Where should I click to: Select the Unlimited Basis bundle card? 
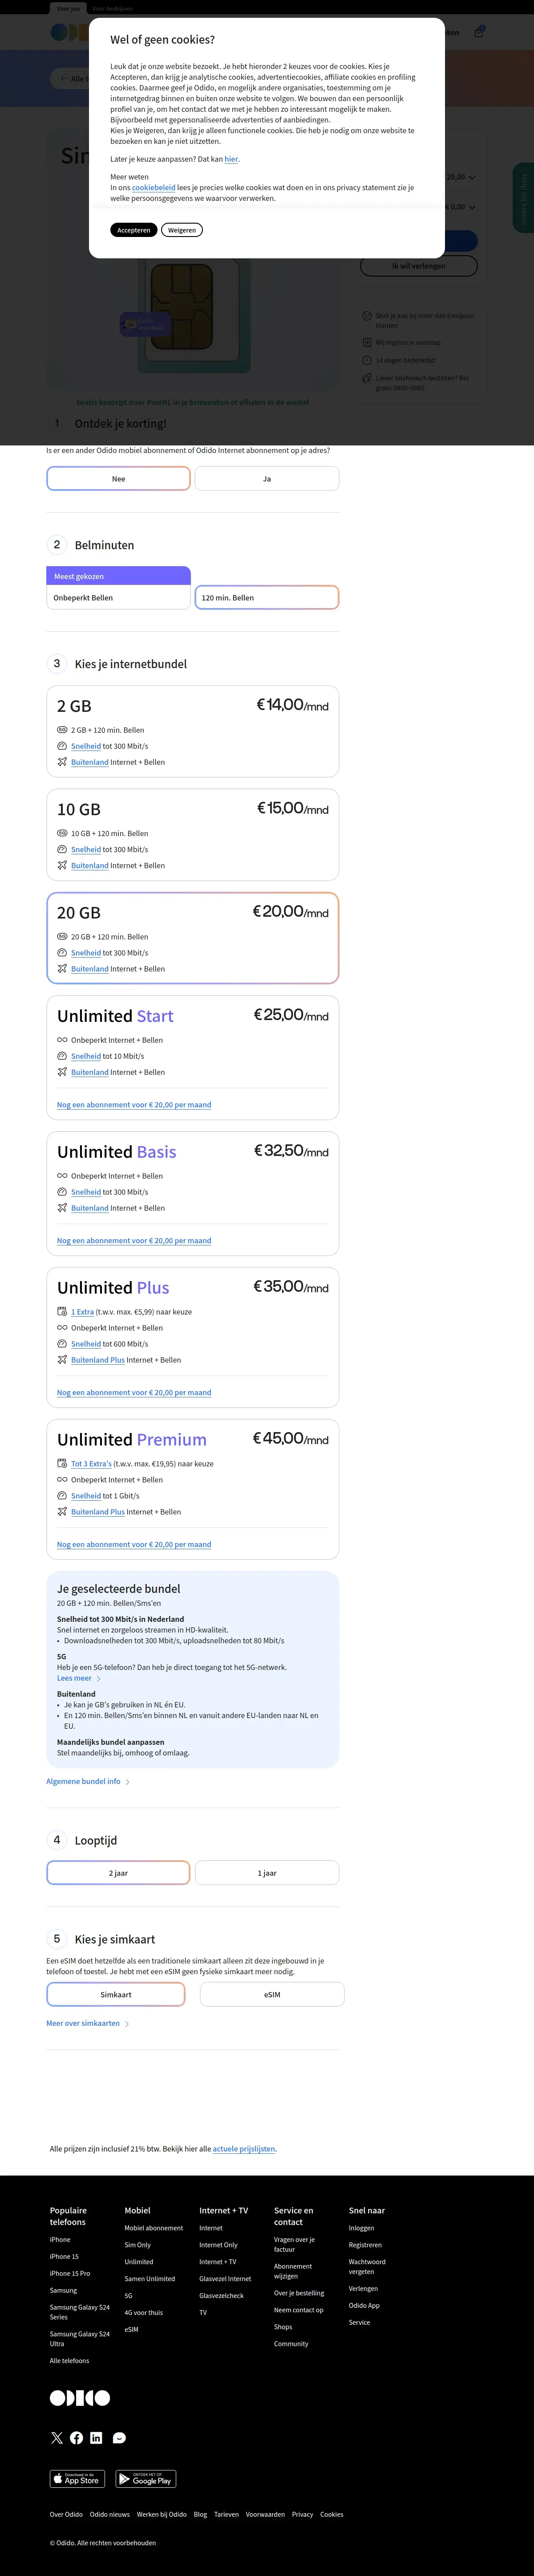pos(193,1192)
